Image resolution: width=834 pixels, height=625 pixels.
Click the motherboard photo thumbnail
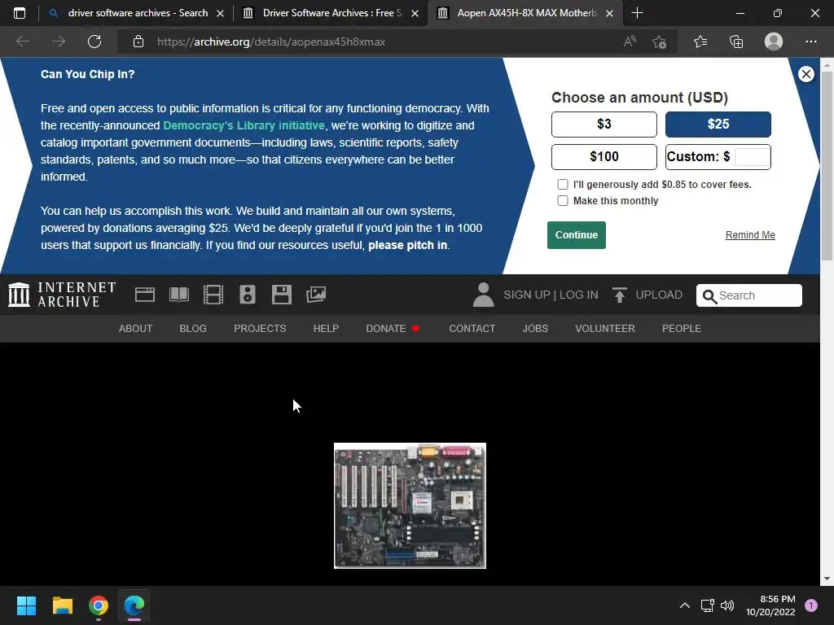(410, 505)
